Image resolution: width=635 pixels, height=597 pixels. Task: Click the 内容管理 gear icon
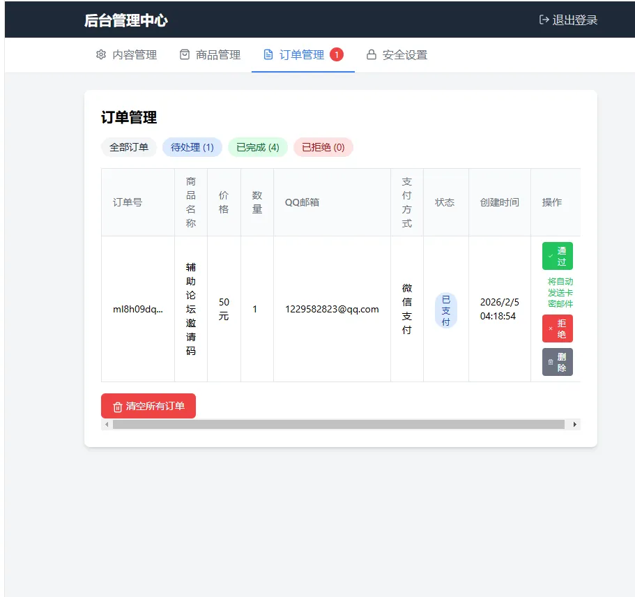(100, 54)
